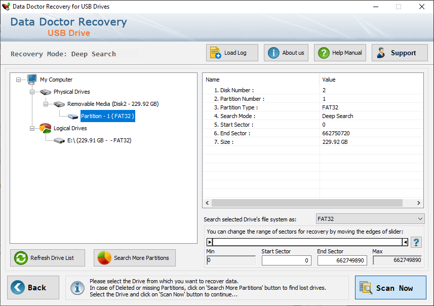Click the Search More Partitions pie icon
Screen dimensions: 434x306
(104, 258)
